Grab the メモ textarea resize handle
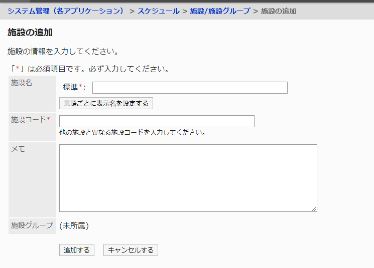The height and width of the screenshot is (268, 374). [315, 209]
